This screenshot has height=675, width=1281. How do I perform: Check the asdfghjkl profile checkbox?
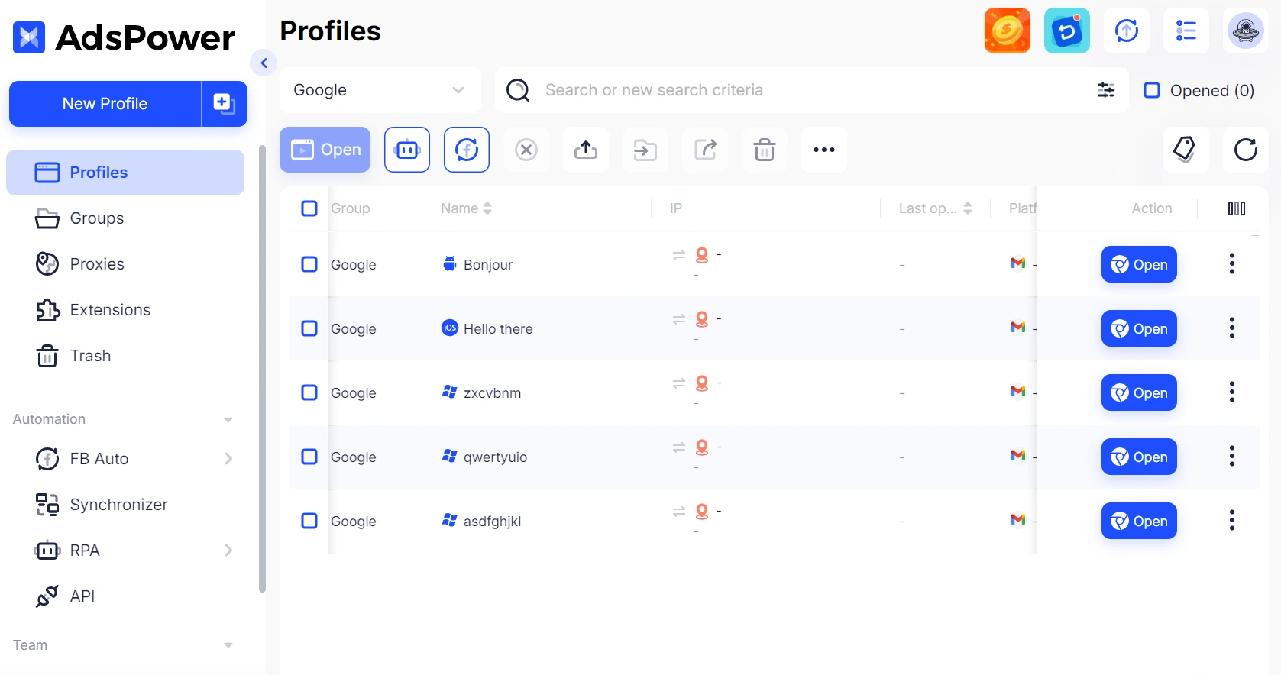pos(309,521)
